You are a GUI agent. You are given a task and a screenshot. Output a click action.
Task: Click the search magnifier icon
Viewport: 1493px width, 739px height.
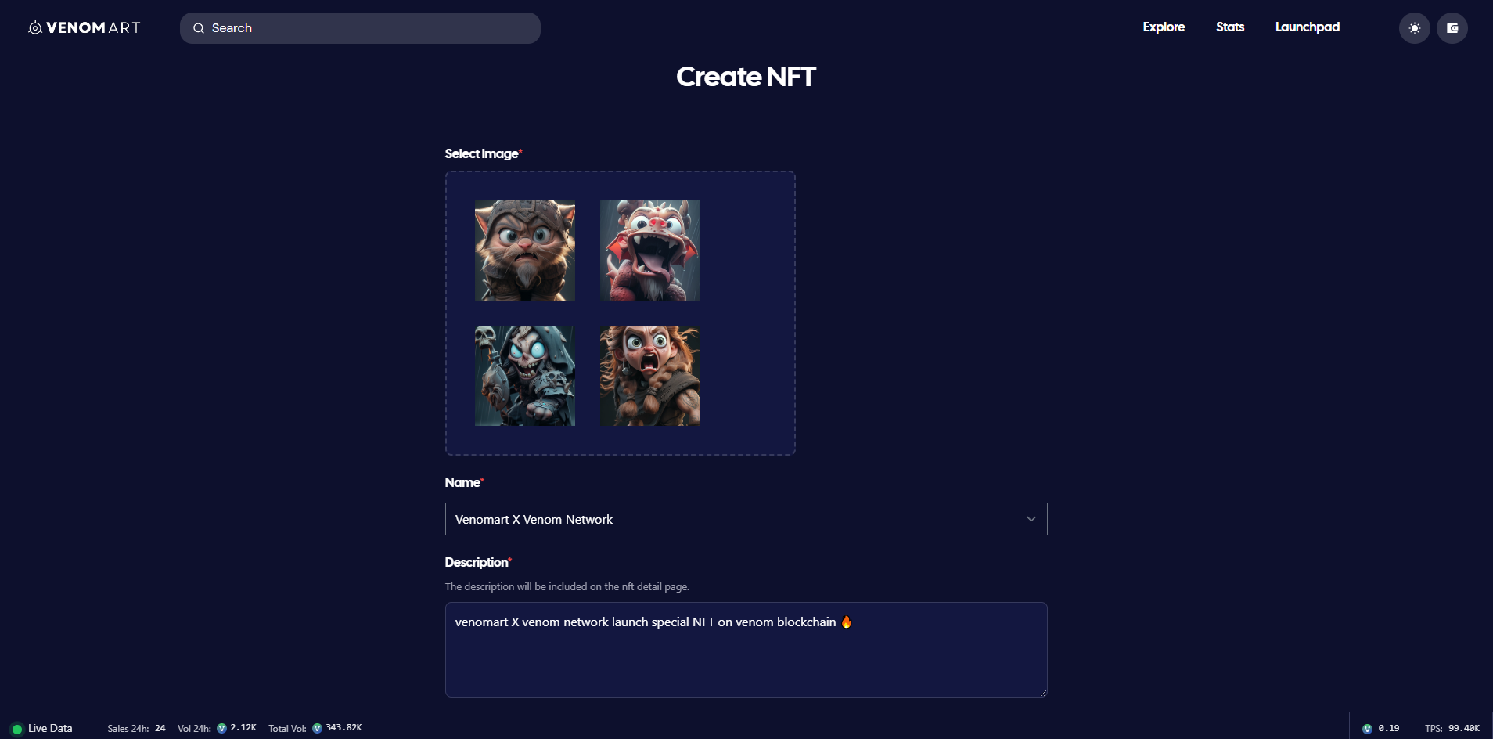[199, 28]
